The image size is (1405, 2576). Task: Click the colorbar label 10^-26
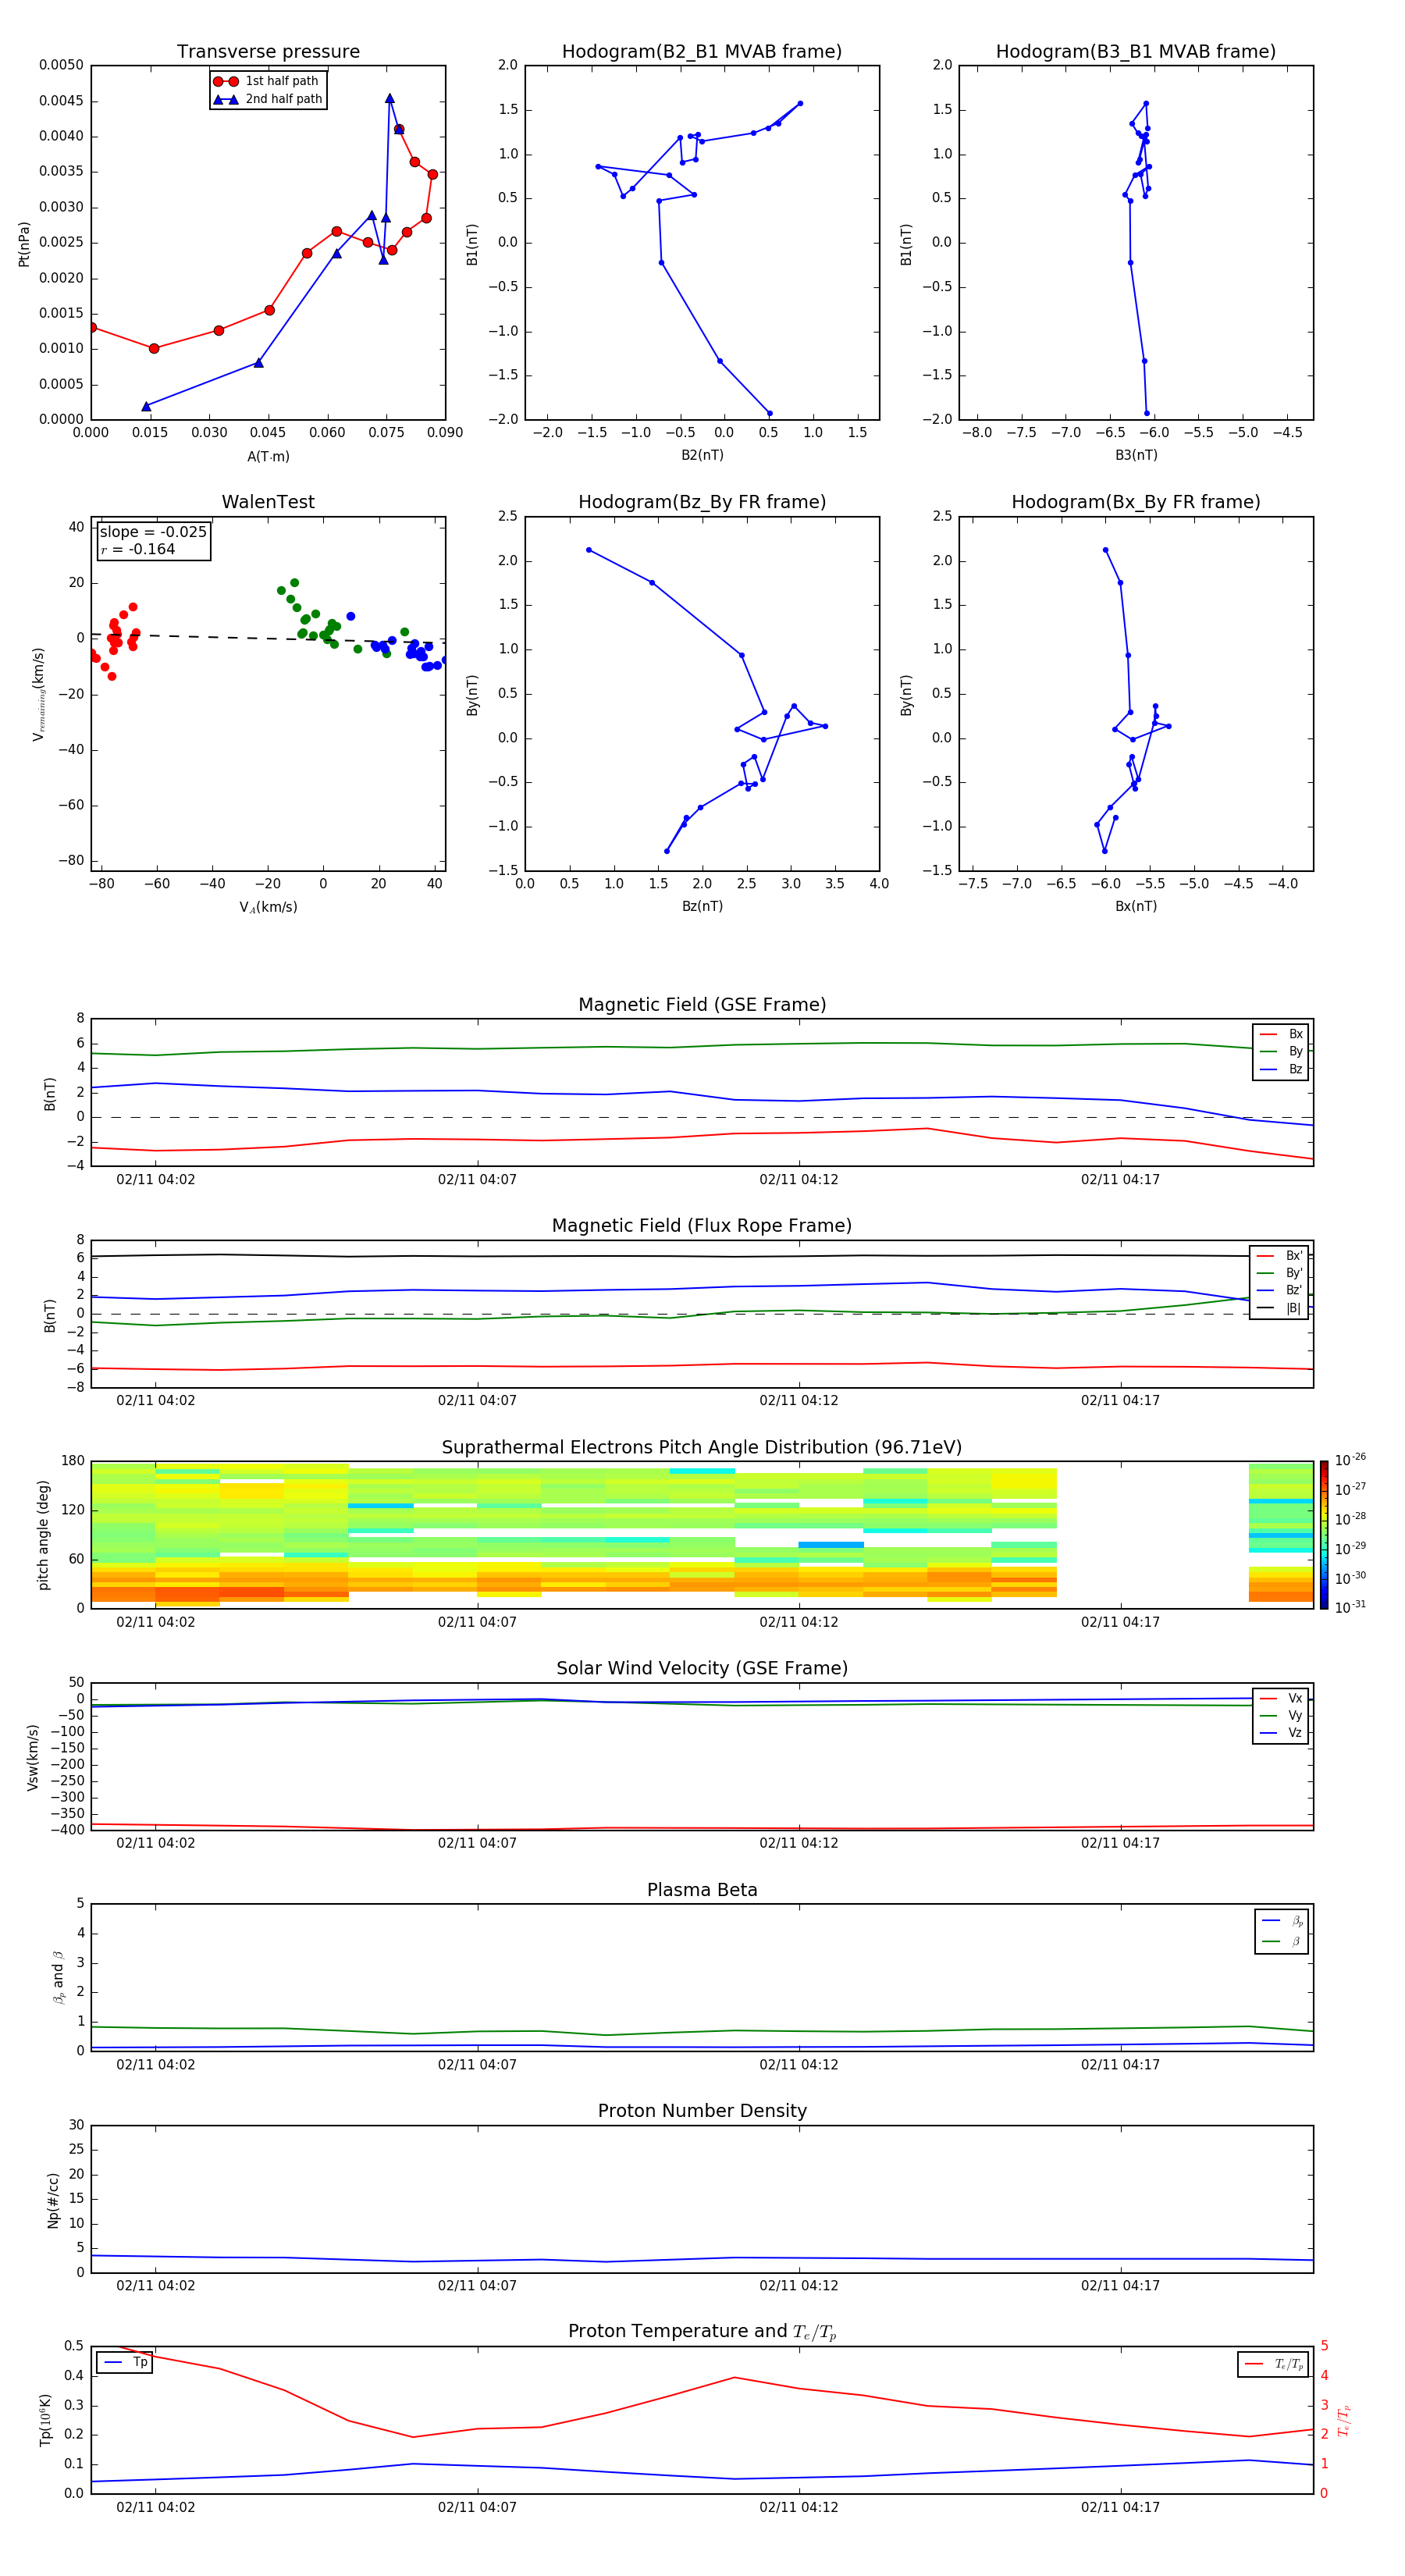1350,1460
